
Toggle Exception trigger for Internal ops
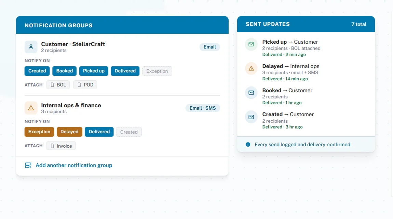[x=39, y=132]
